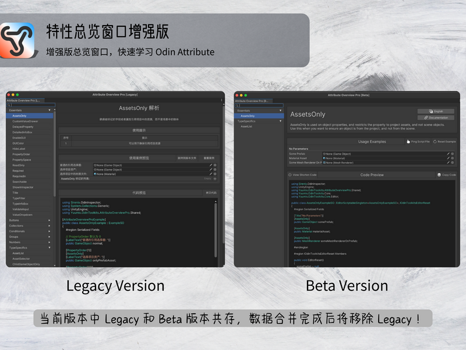The image size is (466, 350).
Task: Open the object picker for the Material Asset row
Action: 453,158
